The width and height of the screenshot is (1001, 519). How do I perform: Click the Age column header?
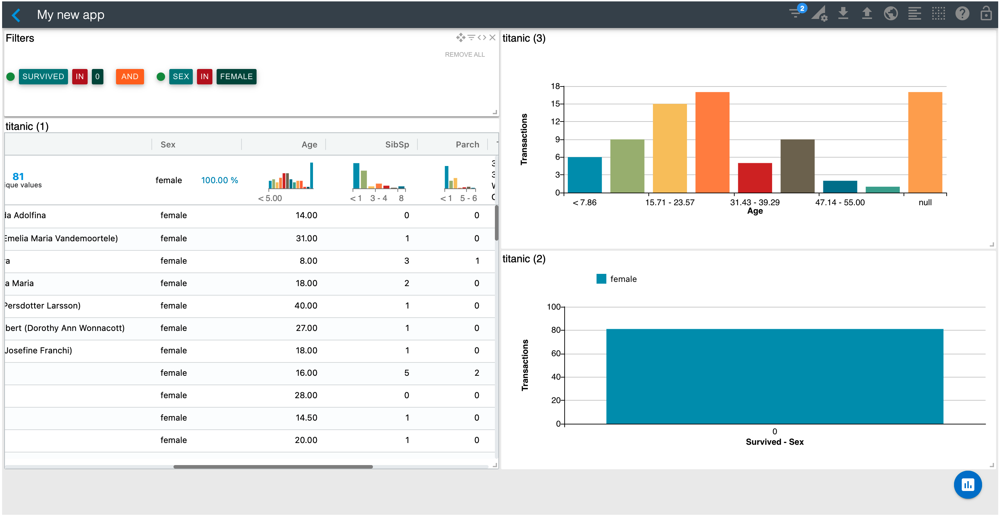[309, 145]
